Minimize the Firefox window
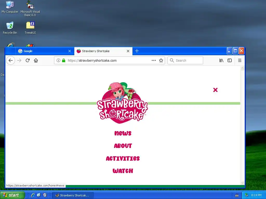The width and height of the screenshot is (266, 199). tap(229, 51)
